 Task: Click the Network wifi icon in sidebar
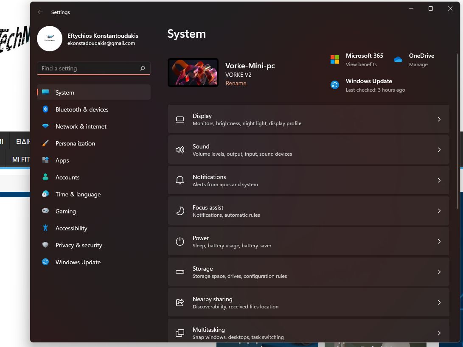(45, 126)
